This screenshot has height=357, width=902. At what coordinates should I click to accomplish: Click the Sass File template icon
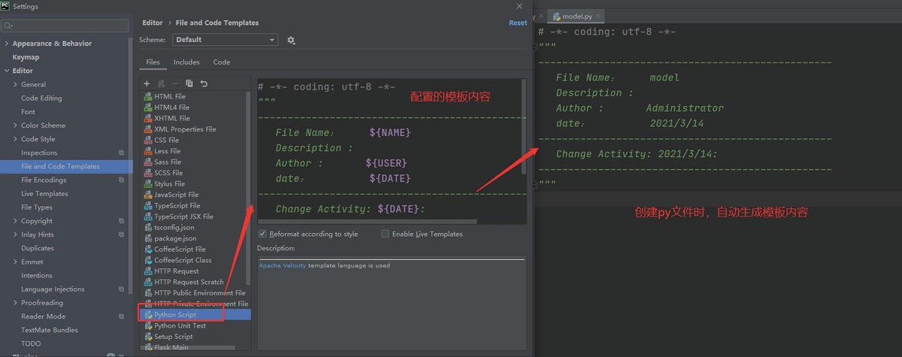(x=148, y=162)
